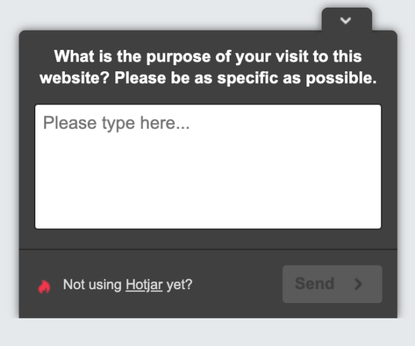This screenshot has height=346, width=415.
Task: Click the arrow icon inside Send button
Action: (x=358, y=284)
